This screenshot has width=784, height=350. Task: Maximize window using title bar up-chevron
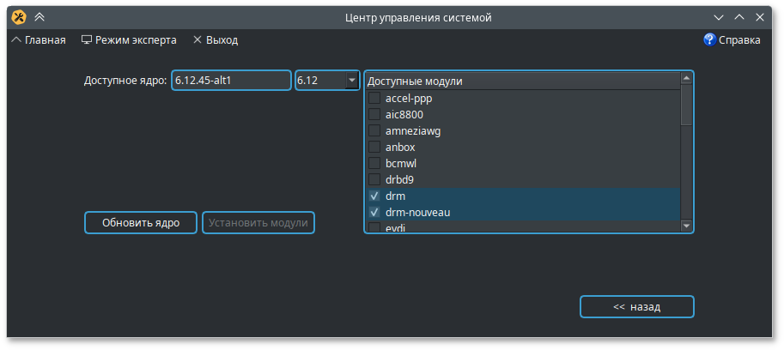pyautogui.click(x=738, y=17)
